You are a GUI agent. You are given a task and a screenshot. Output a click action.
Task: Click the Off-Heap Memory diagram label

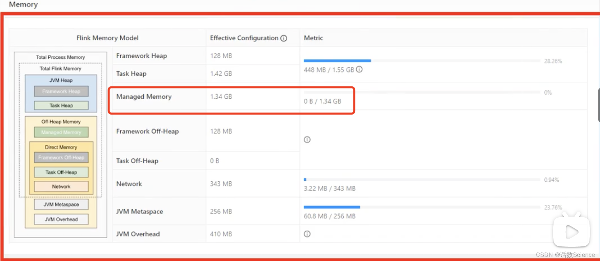tap(61, 122)
